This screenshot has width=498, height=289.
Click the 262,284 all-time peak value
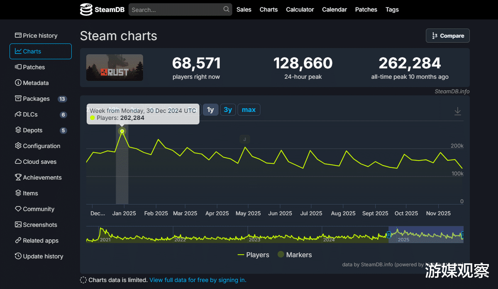pyautogui.click(x=410, y=63)
